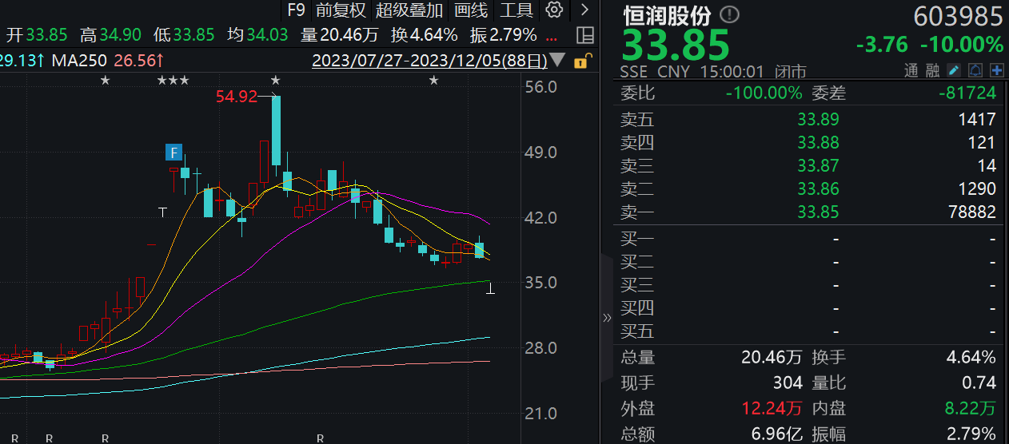The image size is (1009, 444).
Task: Click the 2023/07/27-2023/12/05 date range link
Action: [x=429, y=61]
